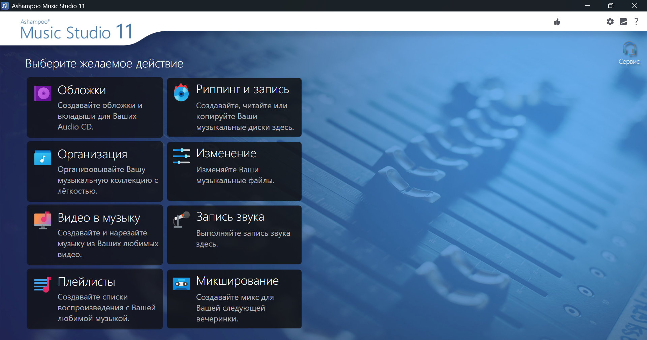Click the cassette icon for Микширование
The image size is (647, 340).
[x=181, y=284]
